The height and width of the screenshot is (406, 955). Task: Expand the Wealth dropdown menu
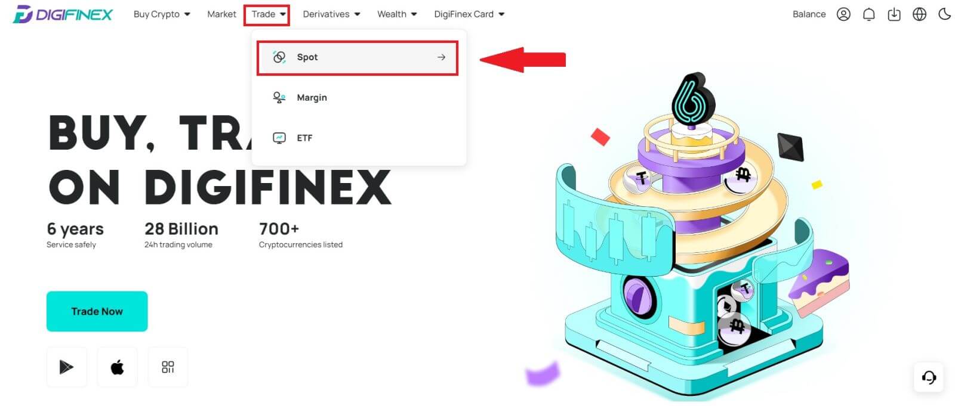397,14
